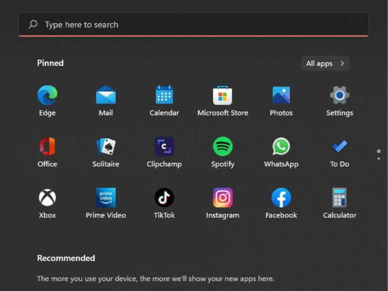
Task: Switch to the second pinned page dot
Action: click(x=378, y=159)
